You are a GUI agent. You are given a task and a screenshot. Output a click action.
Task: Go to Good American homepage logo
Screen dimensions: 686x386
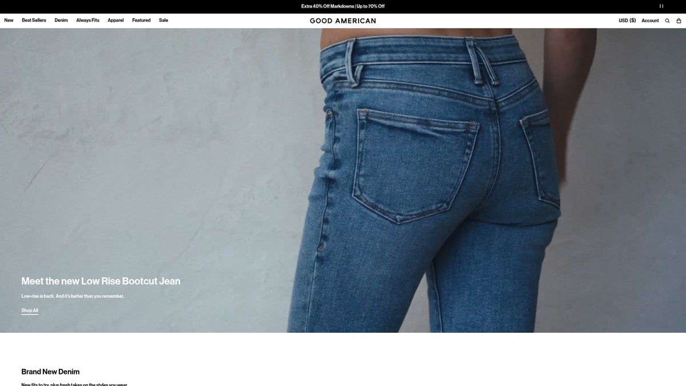pyautogui.click(x=343, y=21)
